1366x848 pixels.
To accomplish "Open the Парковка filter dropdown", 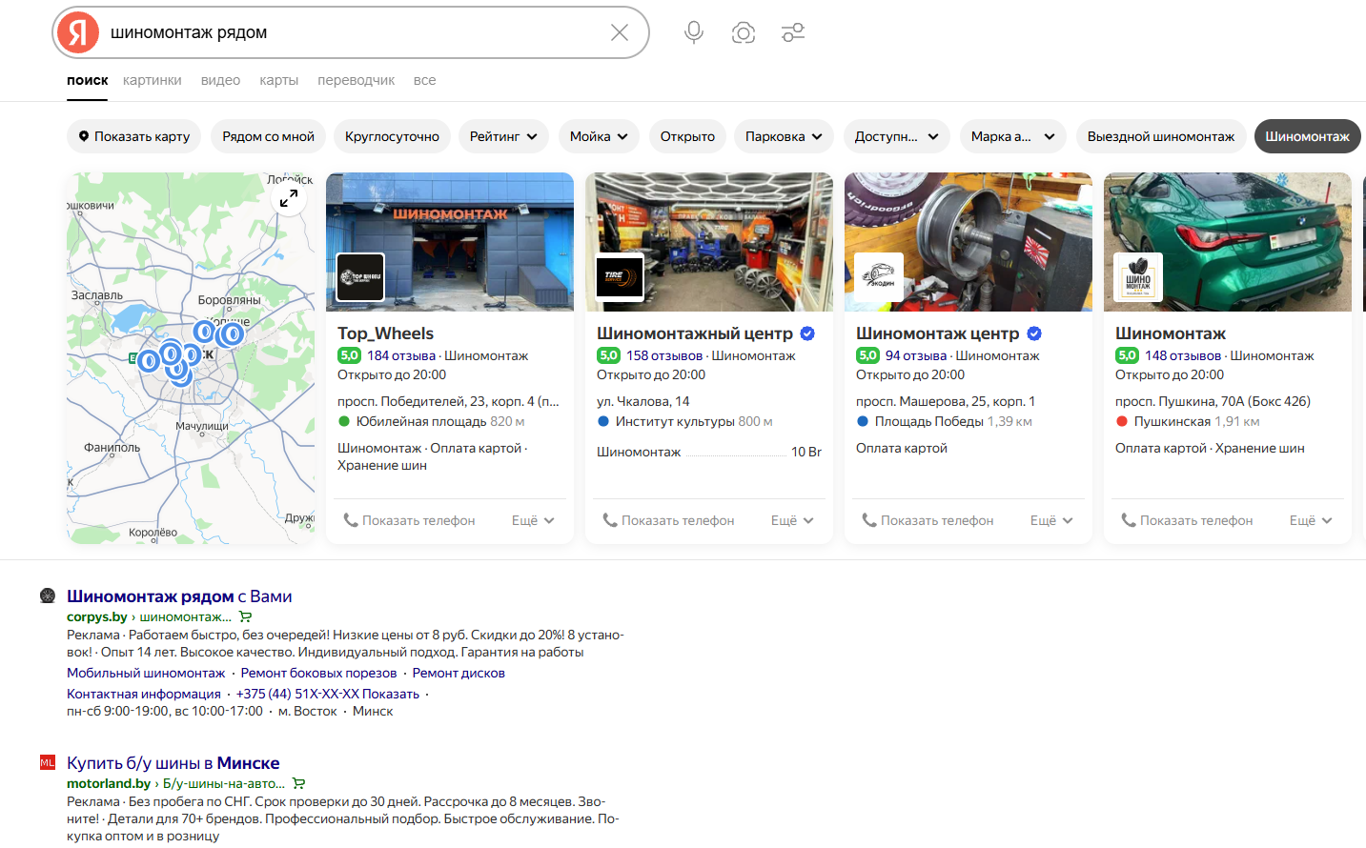I will [784, 136].
